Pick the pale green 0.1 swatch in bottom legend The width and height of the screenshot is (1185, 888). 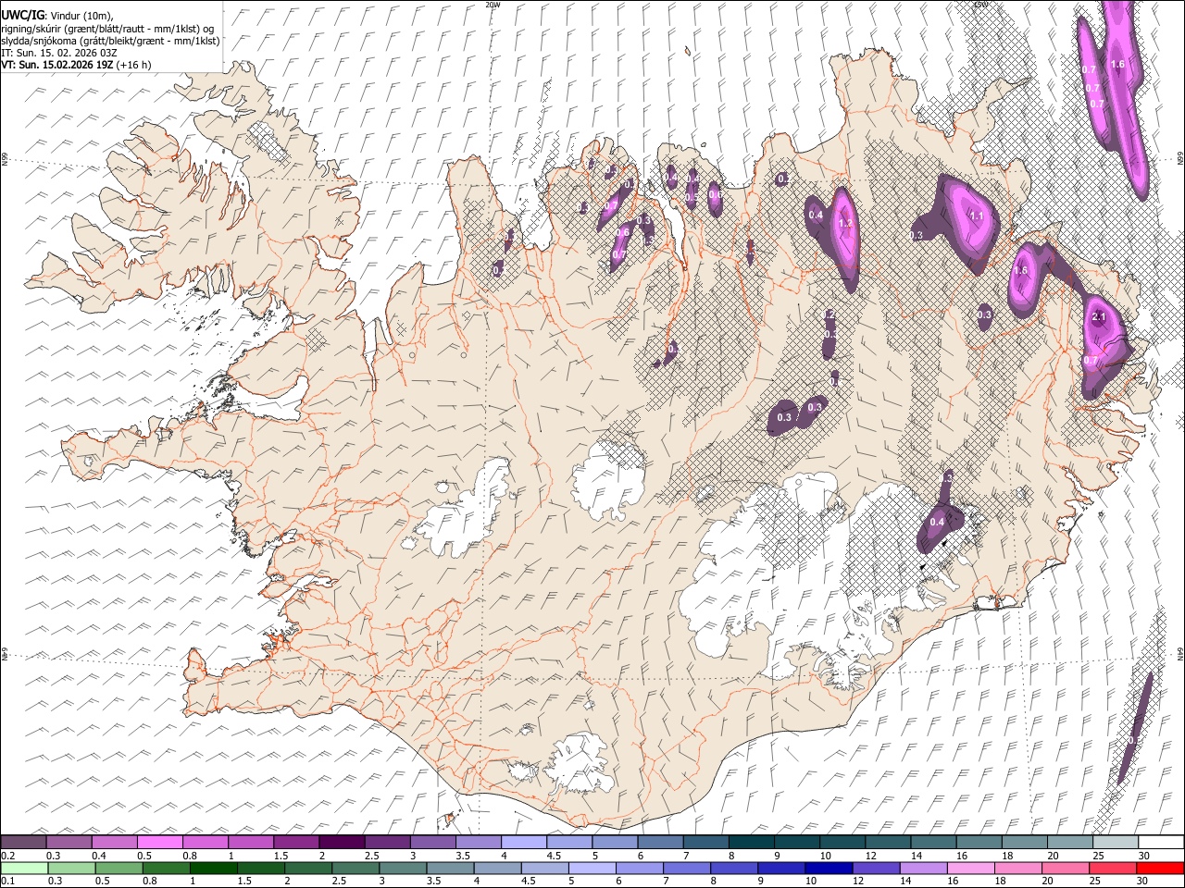(23, 868)
